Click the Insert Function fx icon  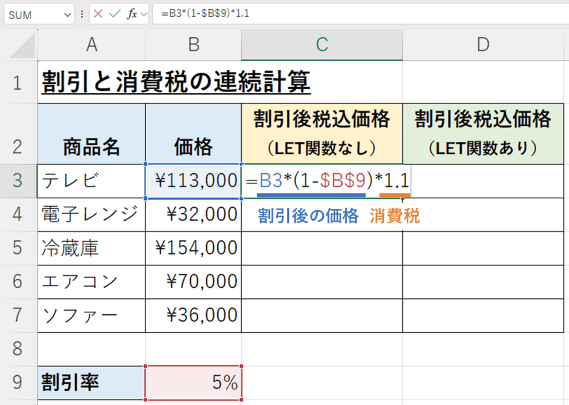click(x=132, y=14)
